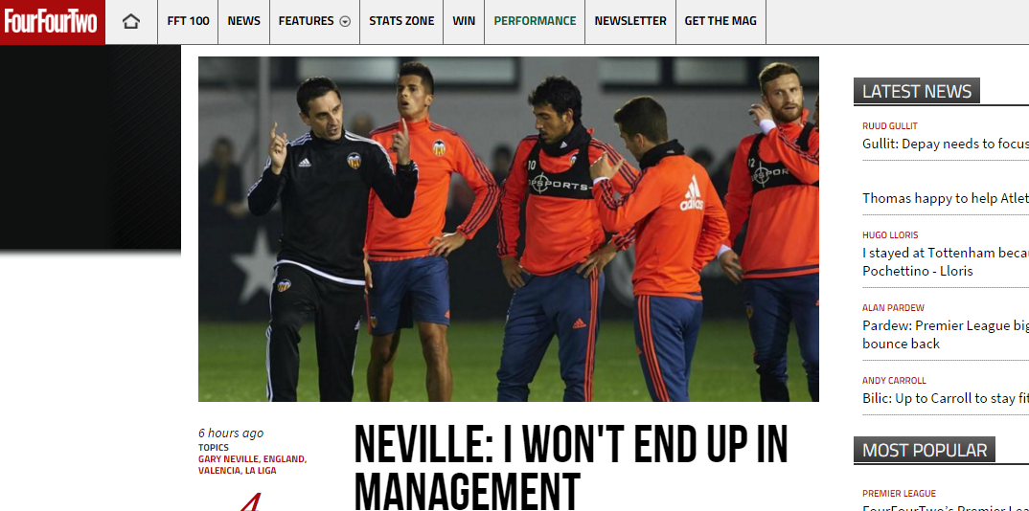Click the La Liga topic tag

(x=261, y=471)
